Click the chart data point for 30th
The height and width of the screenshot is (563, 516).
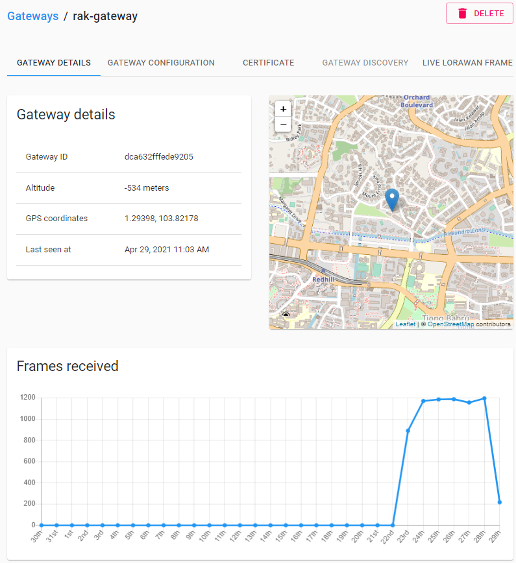[42, 525]
